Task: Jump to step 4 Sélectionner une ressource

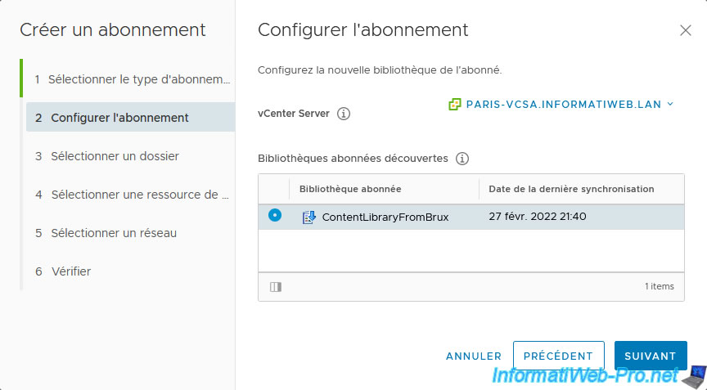Action: point(130,195)
